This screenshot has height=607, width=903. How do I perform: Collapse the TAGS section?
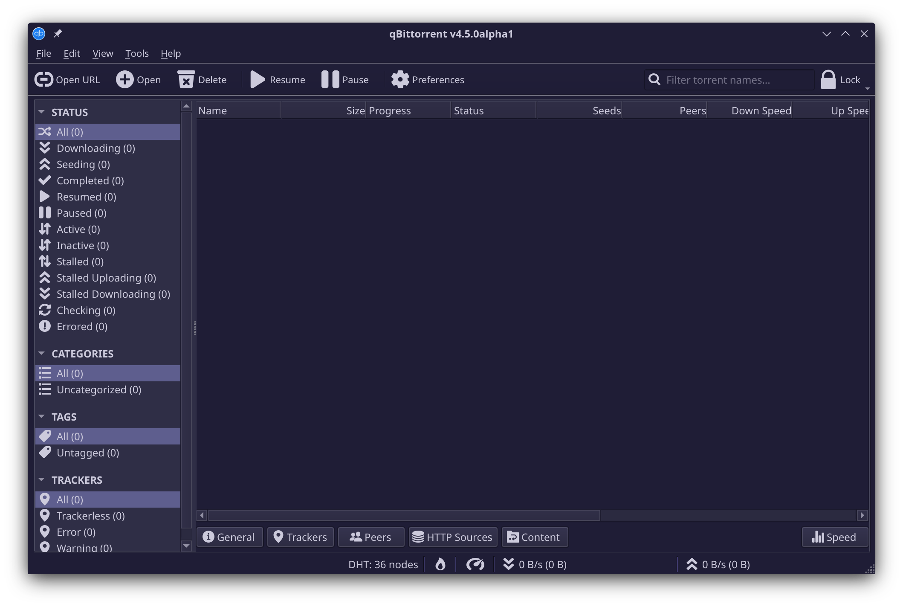pos(41,416)
